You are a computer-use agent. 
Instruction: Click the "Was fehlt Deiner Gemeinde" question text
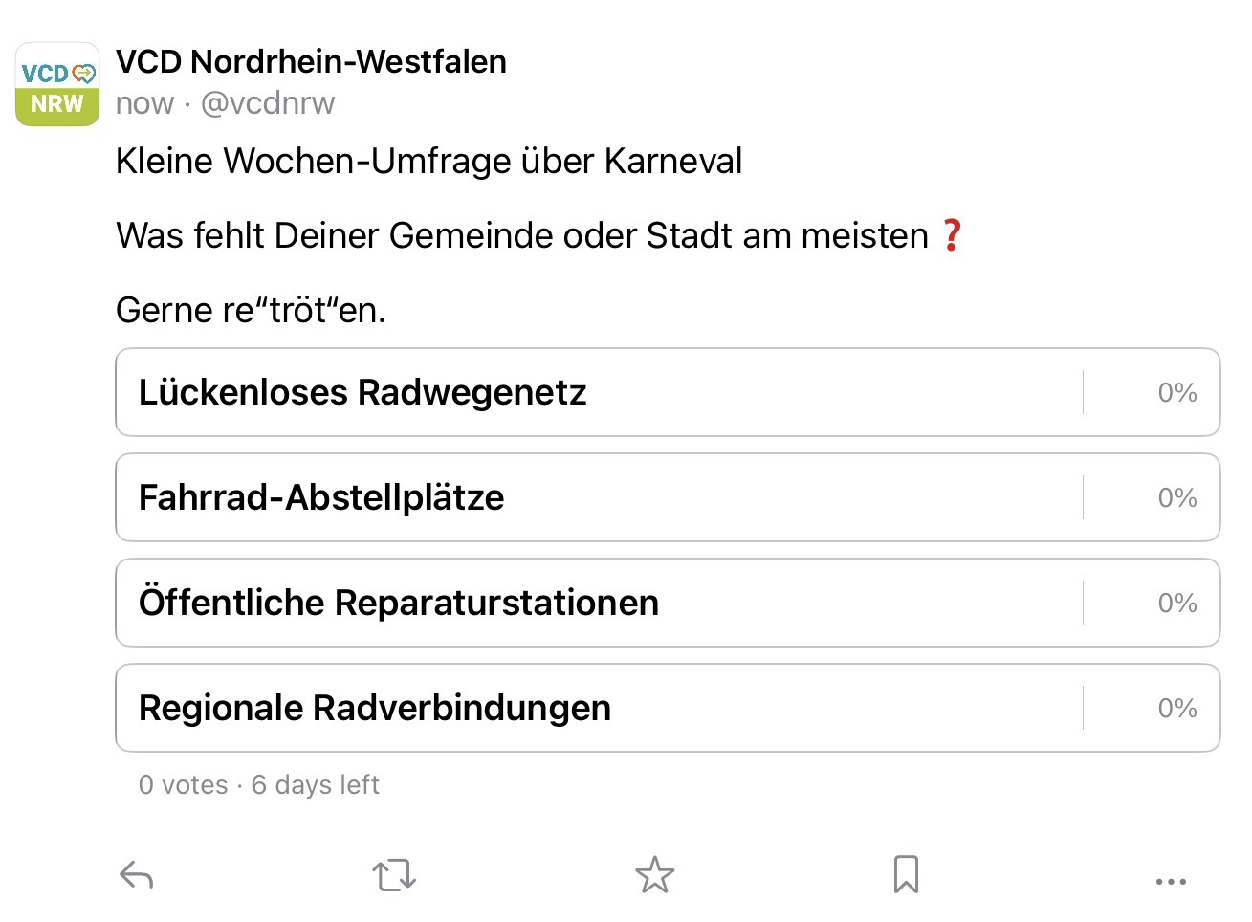click(521, 235)
